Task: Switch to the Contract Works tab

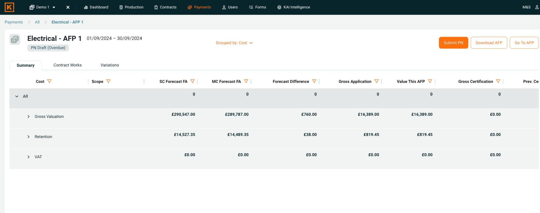Action: pos(67,65)
